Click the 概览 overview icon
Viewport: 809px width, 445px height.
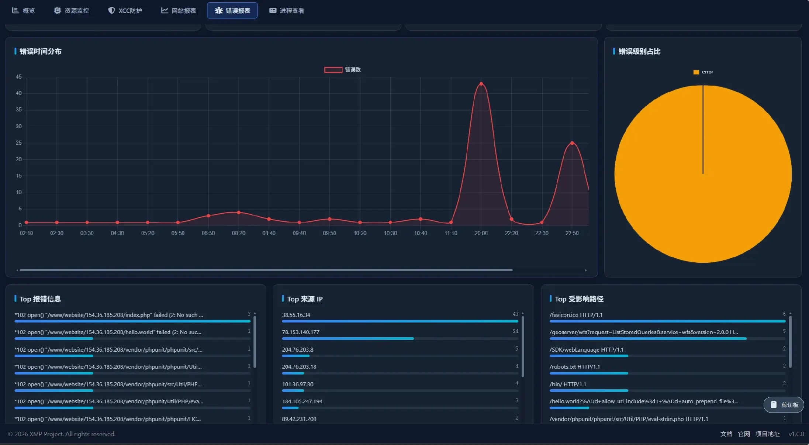coord(15,10)
